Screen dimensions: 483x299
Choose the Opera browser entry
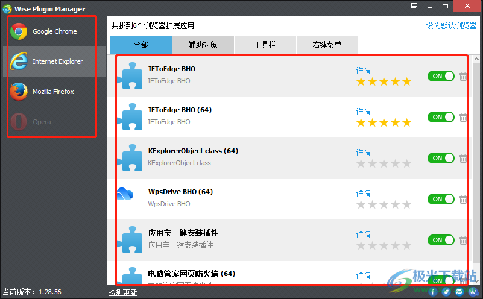[x=54, y=122]
